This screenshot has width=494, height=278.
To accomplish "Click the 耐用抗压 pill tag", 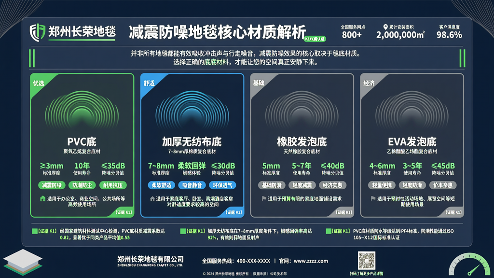I will click(x=113, y=185).
